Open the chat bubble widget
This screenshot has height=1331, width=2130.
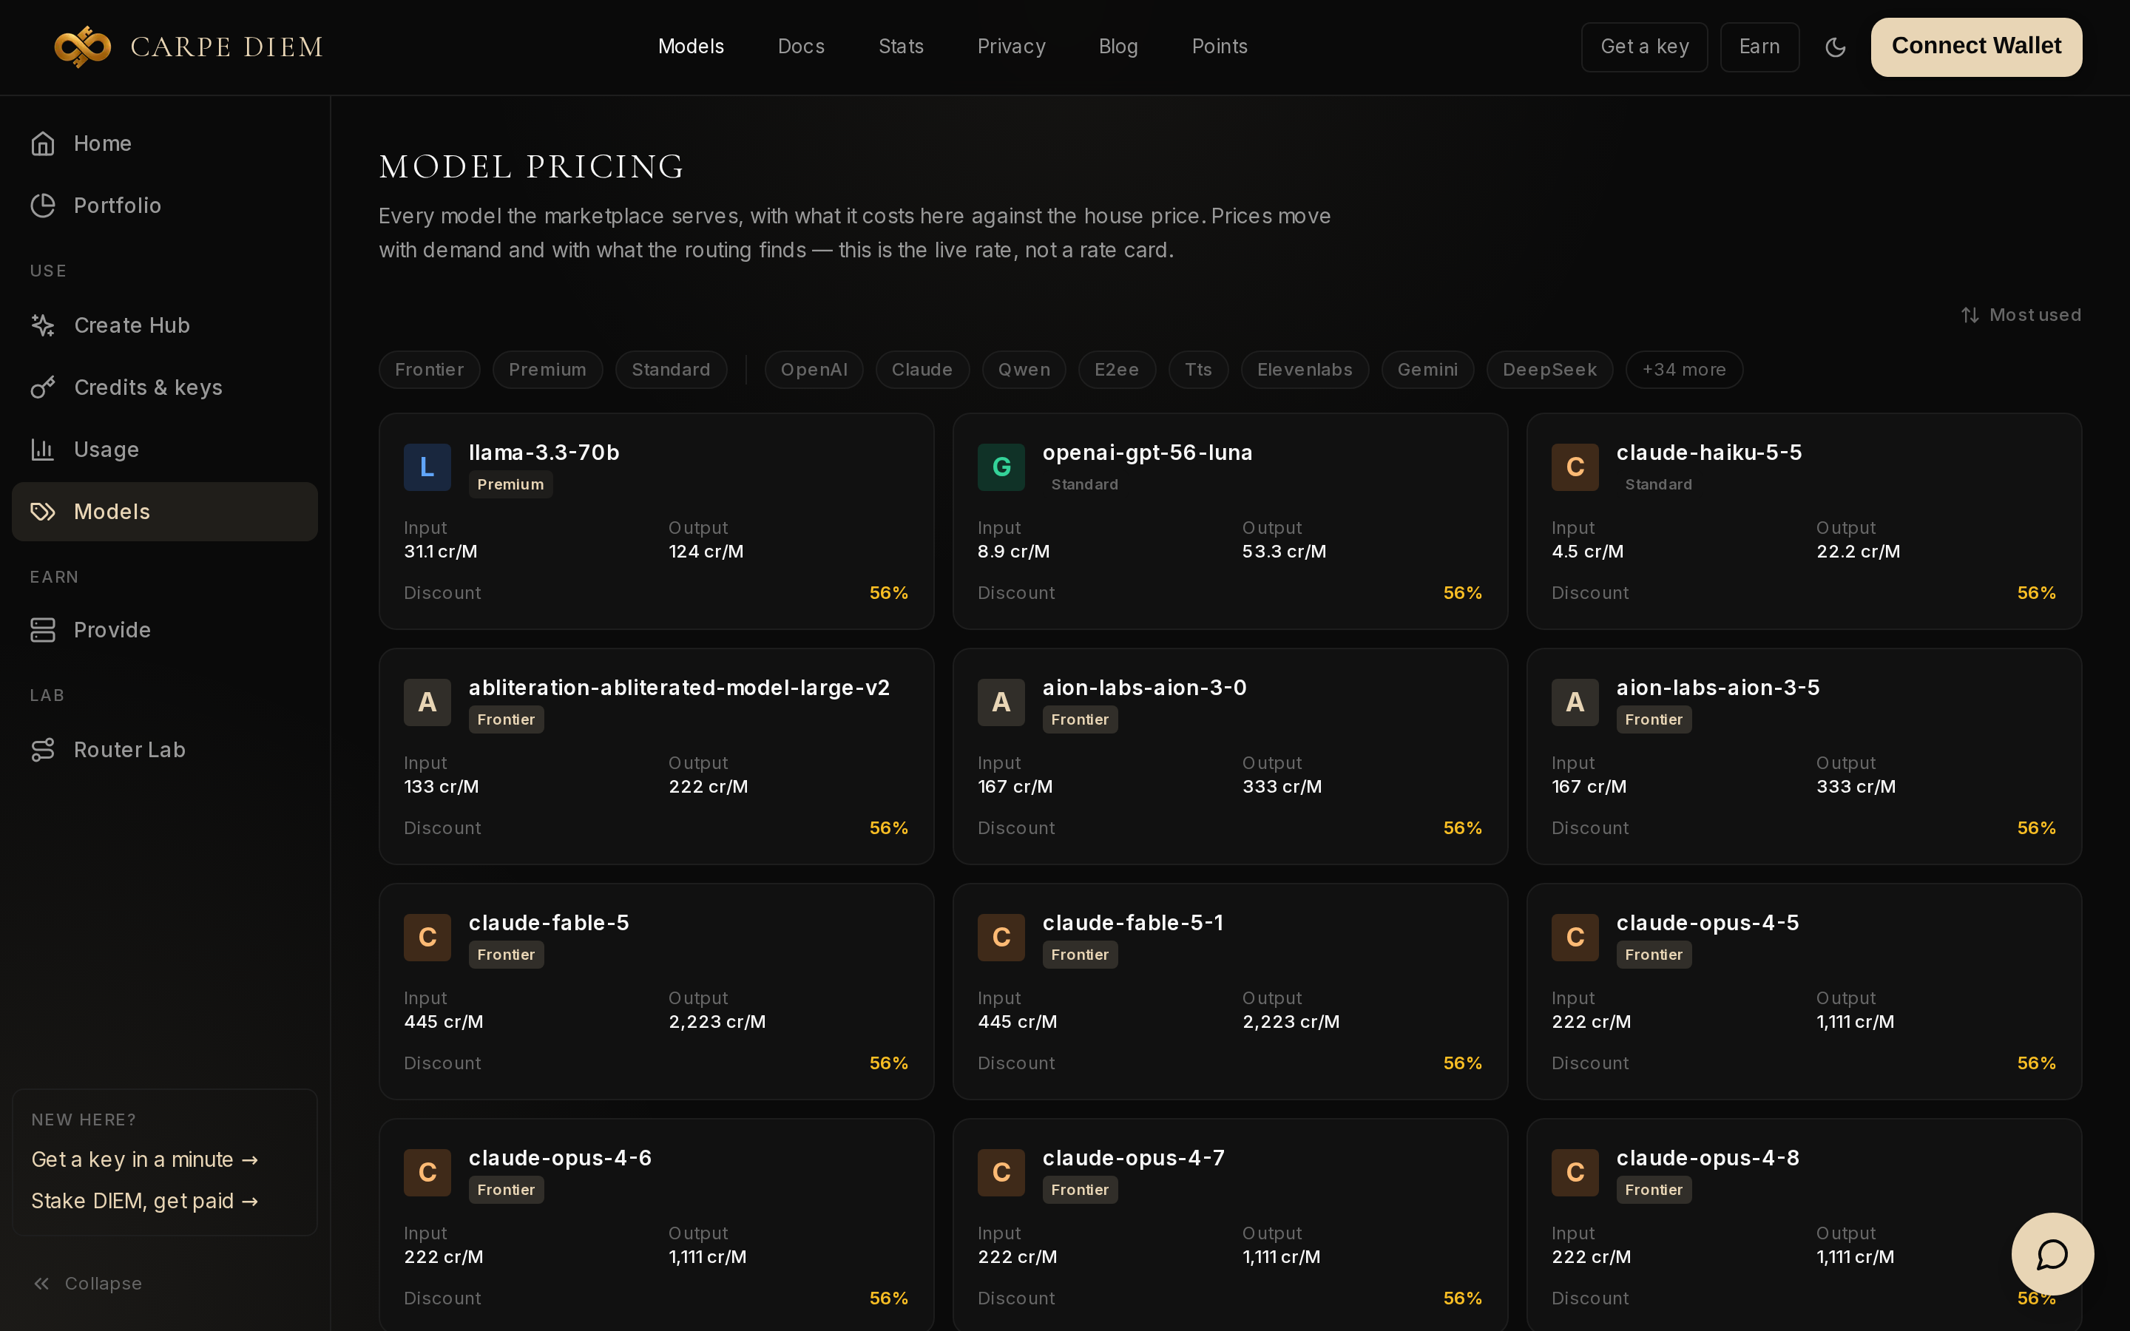tap(2052, 1253)
